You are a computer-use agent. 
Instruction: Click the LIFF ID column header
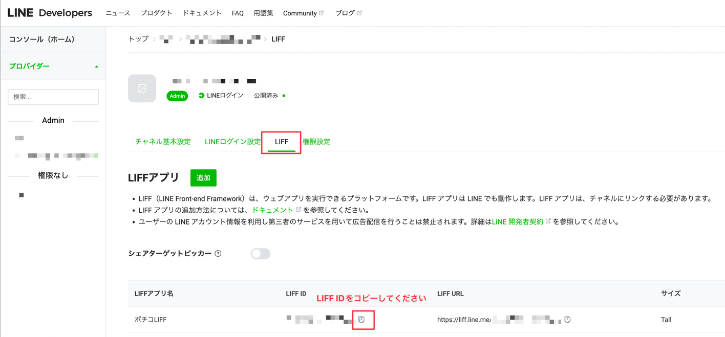[296, 294]
